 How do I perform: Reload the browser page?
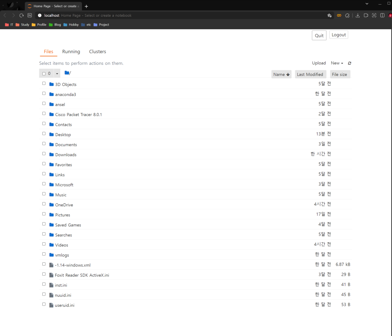pos(21,15)
